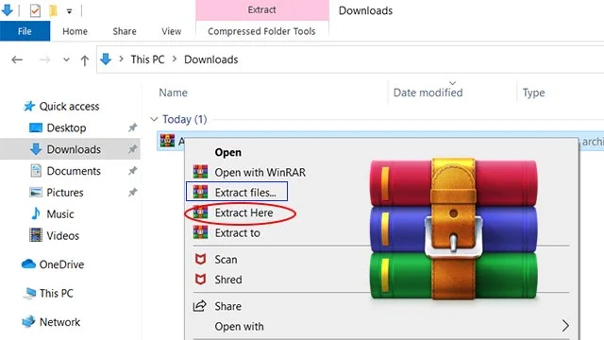Click WinRAR icon beside Extract Here
Viewport: 604px width, 340px height.
click(200, 212)
